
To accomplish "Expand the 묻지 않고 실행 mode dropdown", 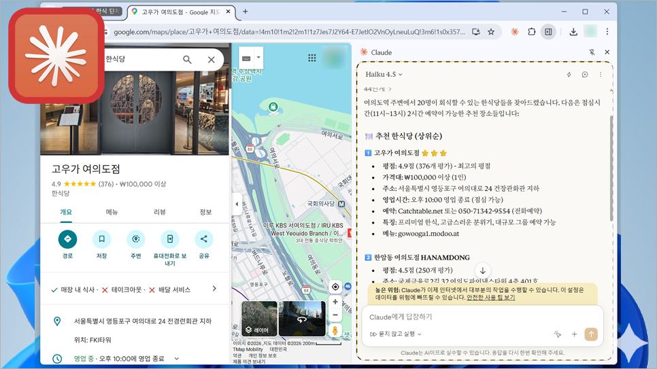I will (396, 334).
